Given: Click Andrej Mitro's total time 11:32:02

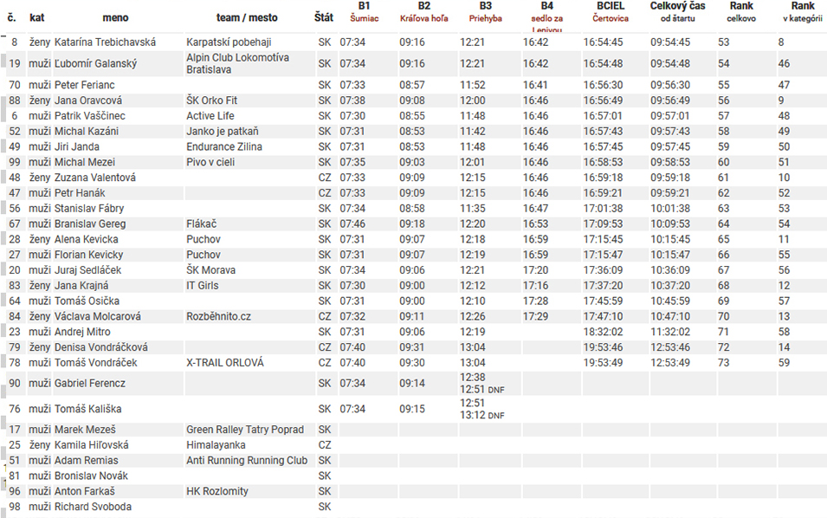Looking at the screenshot, I should tap(670, 332).
